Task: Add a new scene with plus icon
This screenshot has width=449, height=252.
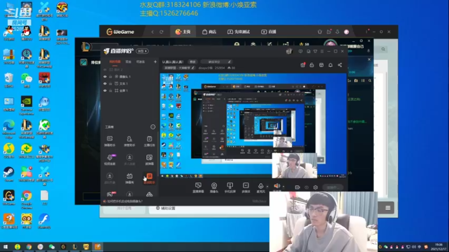Action: point(155,62)
